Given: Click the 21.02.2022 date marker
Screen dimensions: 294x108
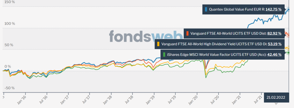Looking at the screenshot, I should coord(276,97).
